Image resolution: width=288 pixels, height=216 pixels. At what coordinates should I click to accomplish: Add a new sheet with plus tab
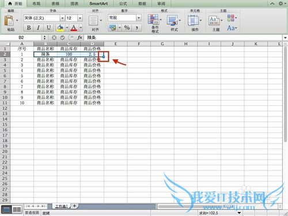point(74,206)
